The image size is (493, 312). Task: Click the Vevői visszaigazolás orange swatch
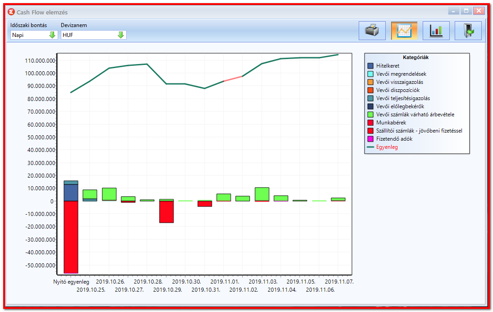[370, 82]
